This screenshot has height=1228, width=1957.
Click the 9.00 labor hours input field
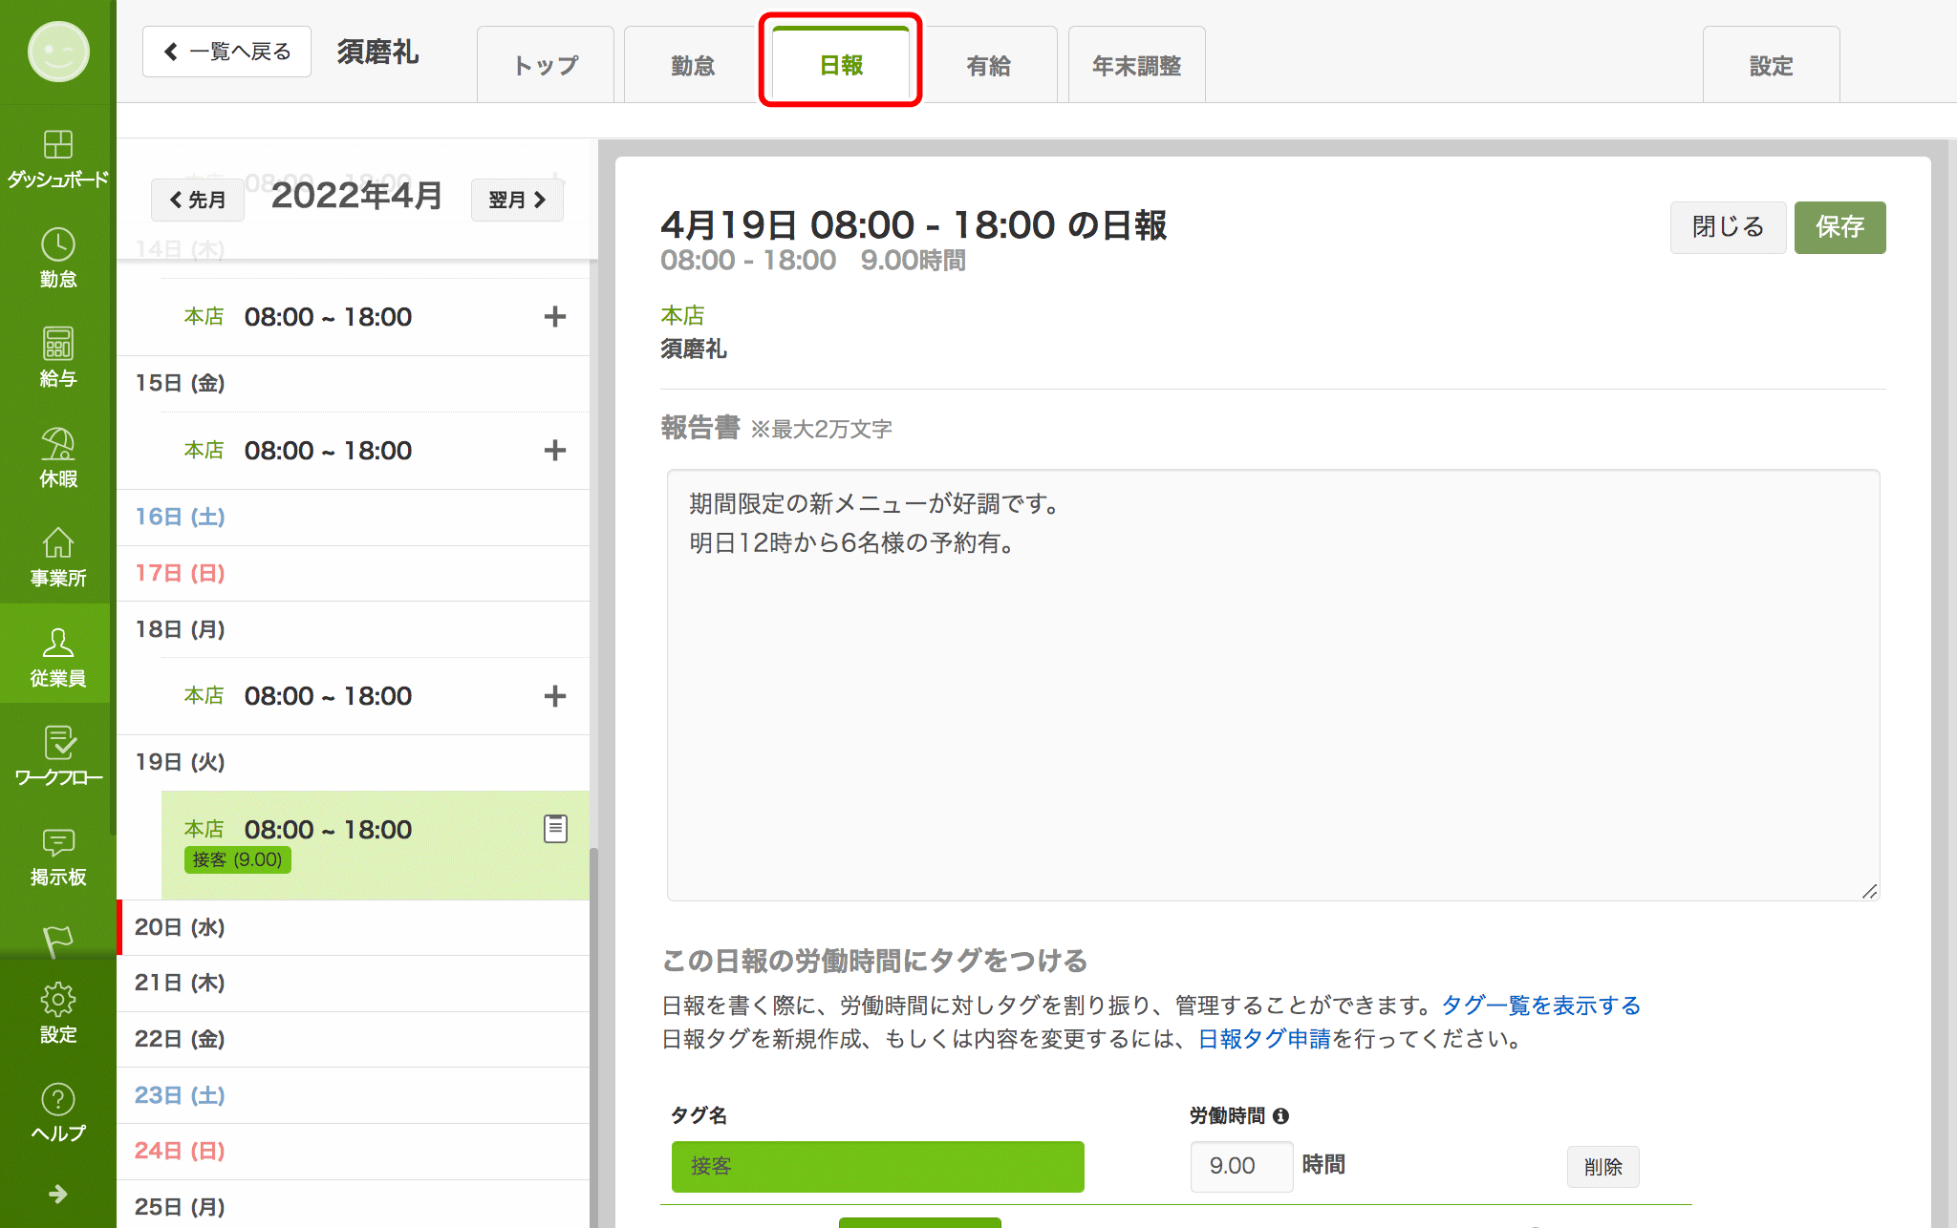tap(1240, 1166)
